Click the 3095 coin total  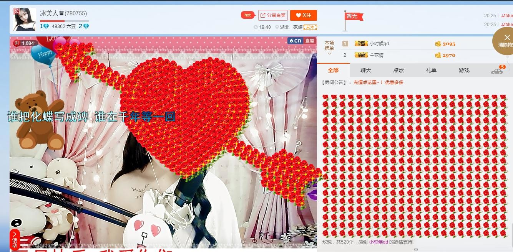(449, 44)
